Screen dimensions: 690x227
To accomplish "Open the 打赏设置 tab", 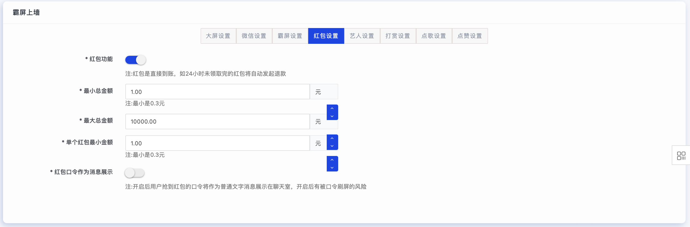I will [x=398, y=36].
